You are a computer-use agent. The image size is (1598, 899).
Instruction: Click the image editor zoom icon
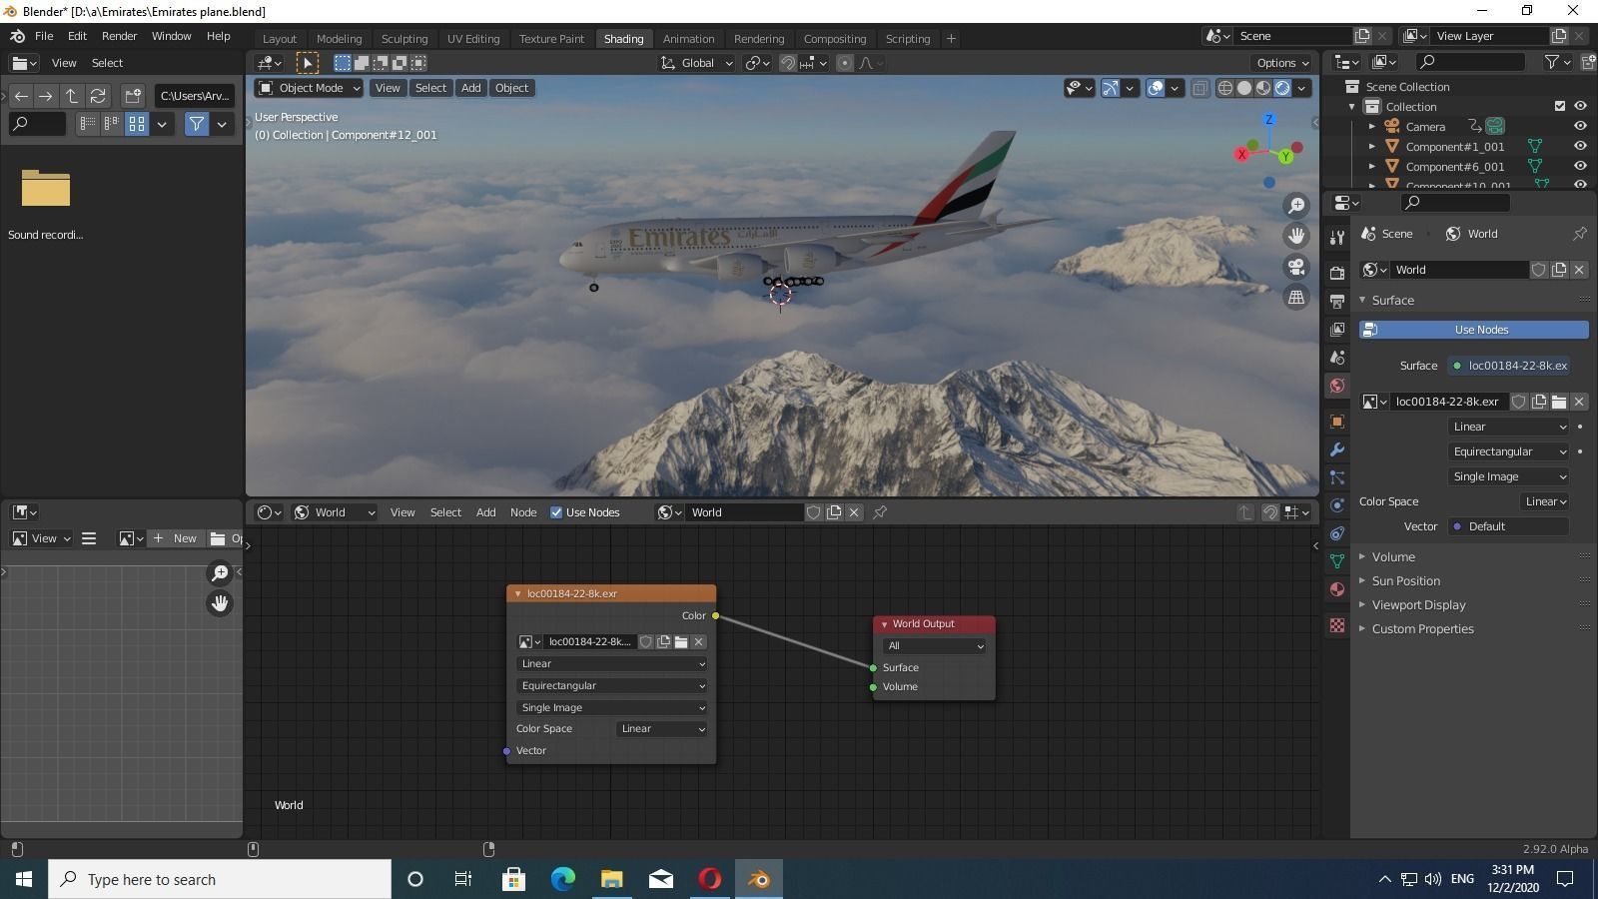tap(220, 572)
